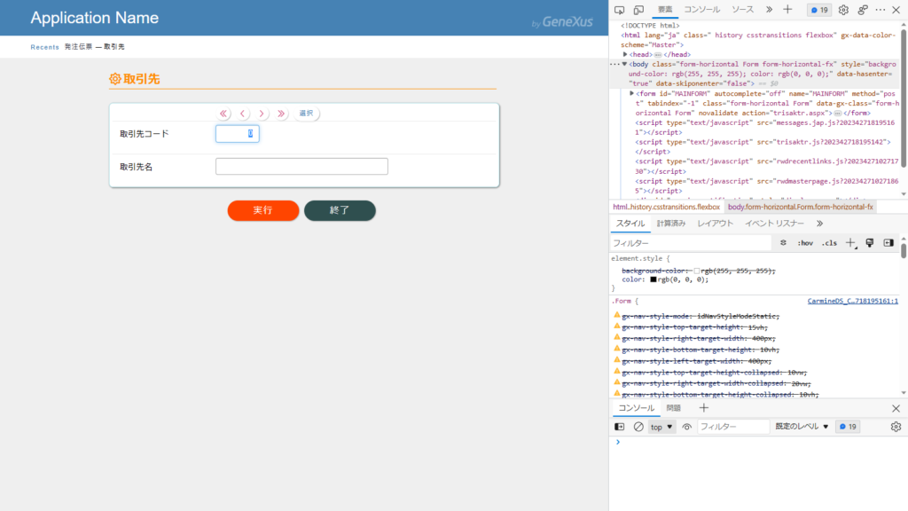Activate the inspect element picker icon
The height and width of the screenshot is (511, 908).
[x=620, y=10]
